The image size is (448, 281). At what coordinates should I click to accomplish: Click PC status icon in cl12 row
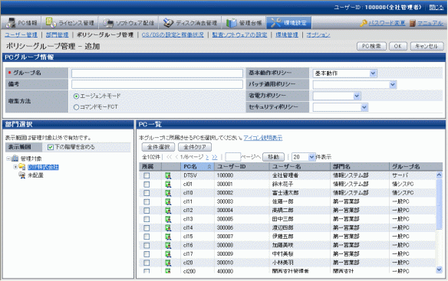(168, 211)
